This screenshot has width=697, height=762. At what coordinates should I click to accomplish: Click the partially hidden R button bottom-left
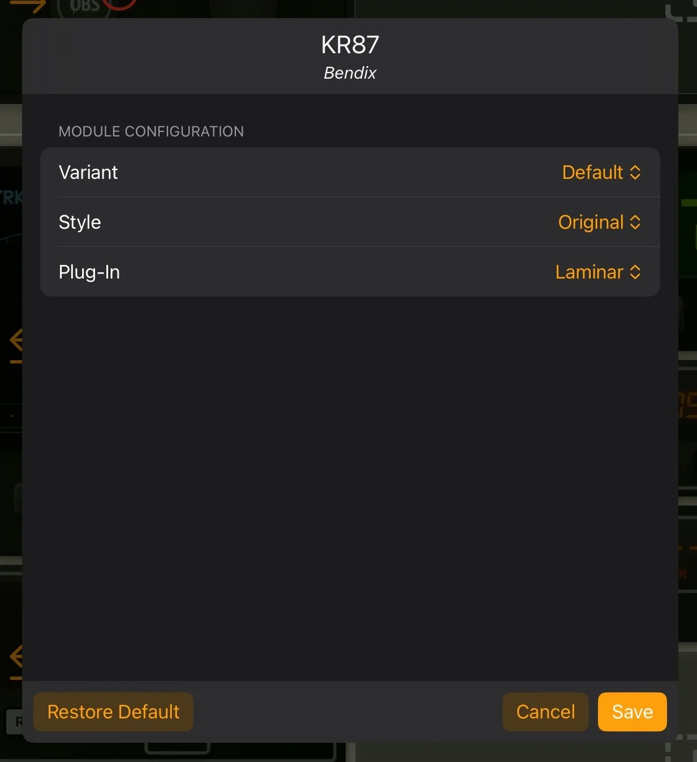[x=15, y=721]
